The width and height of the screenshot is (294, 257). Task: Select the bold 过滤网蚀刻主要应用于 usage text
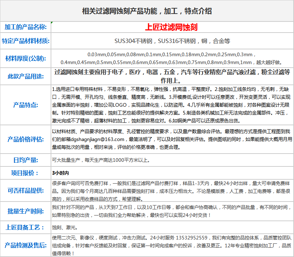tap(172, 76)
